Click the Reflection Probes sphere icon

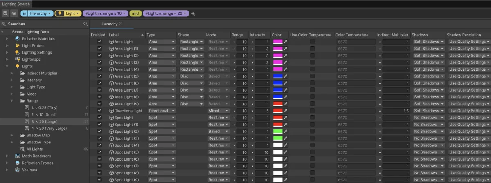click(x=18, y=163)
